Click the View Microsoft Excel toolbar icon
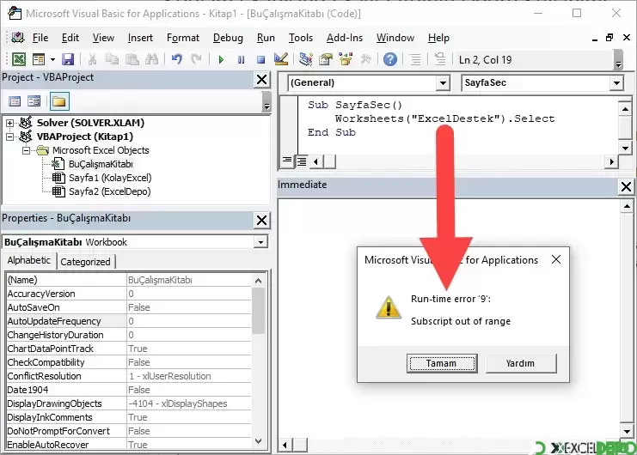This screenshot has width=637, height=455. point(19,59)
